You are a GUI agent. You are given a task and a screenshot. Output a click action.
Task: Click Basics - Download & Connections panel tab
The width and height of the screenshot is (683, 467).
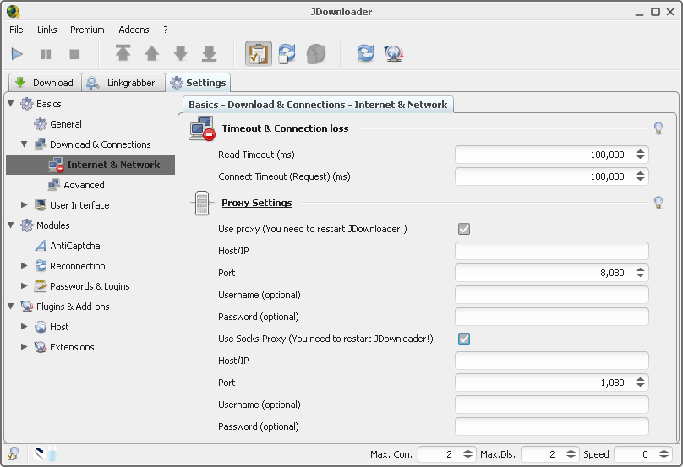coord(318,105)
